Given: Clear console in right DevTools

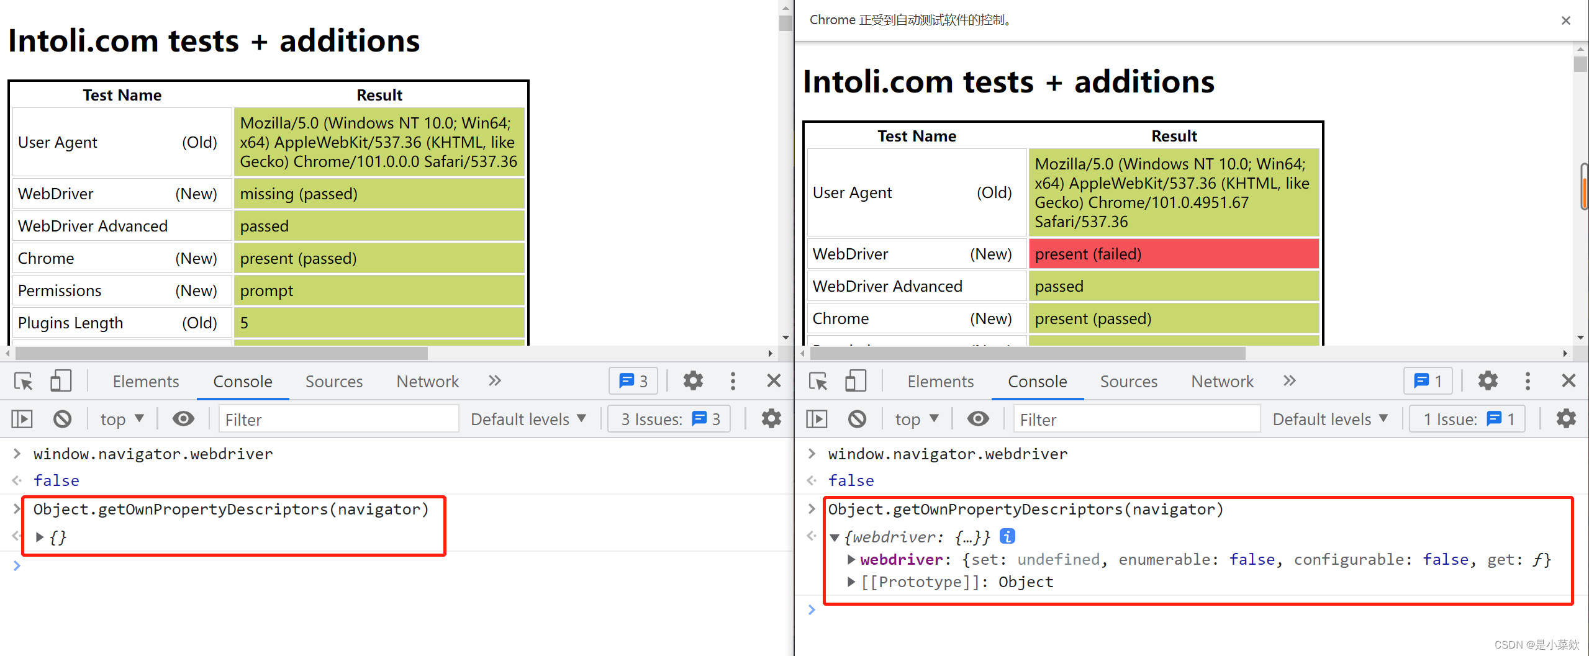Looking at the screenshot, I should pos(857,419).
